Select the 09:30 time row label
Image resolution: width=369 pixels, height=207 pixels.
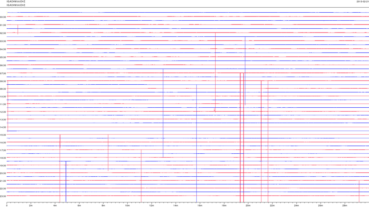(x=3, y=89)
